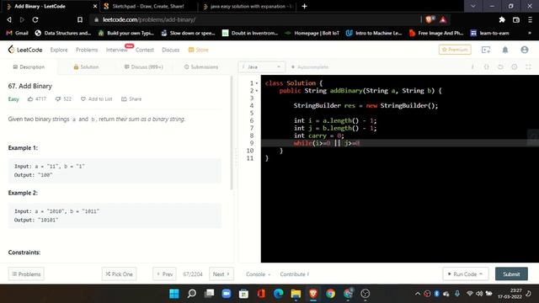Click Add to List

[97, 99]
